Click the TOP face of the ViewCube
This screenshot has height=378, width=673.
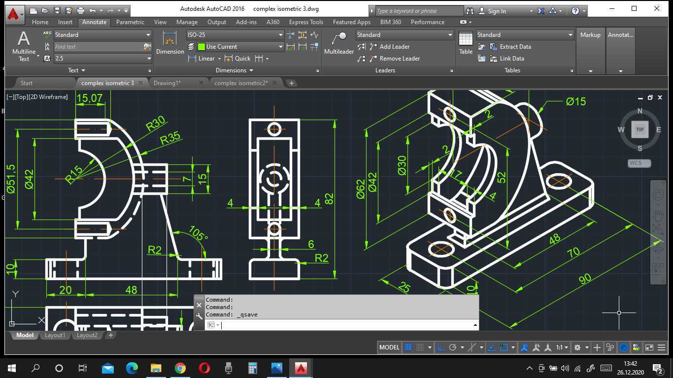639,129
